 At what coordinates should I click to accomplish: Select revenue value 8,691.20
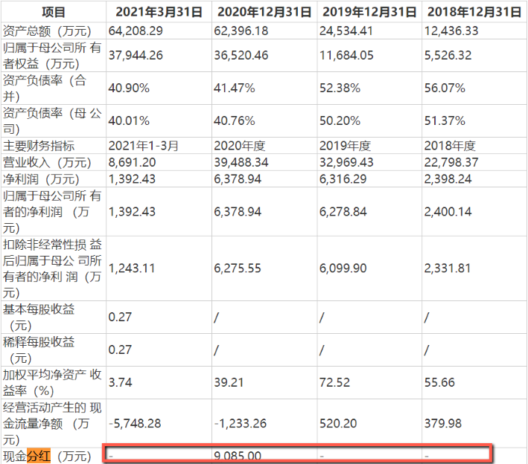[132, 162]
